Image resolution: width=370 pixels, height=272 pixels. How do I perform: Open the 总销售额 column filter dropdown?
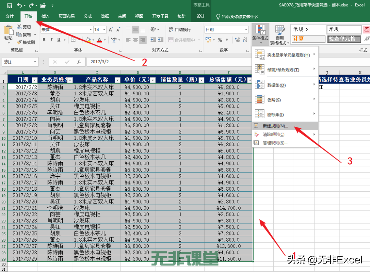coord(250,80)
